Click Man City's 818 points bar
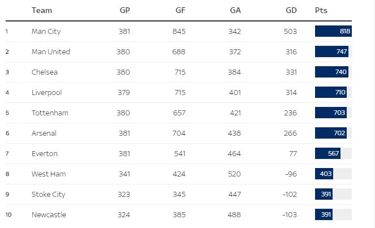This screenshot has width=375, height=228. [333, 32]
